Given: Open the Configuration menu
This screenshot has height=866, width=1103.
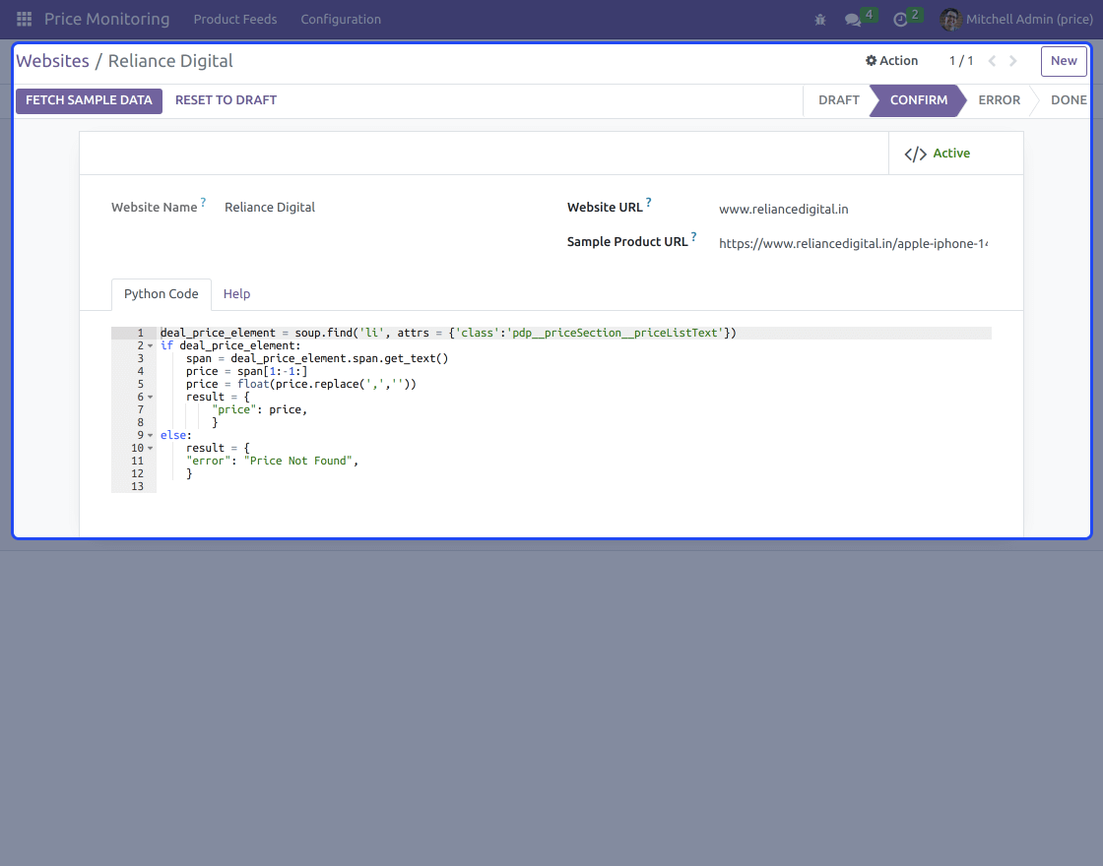Looking at the screenshot, I should 341,20.
